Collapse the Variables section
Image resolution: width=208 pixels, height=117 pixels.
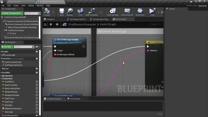[x=1, y=73]
